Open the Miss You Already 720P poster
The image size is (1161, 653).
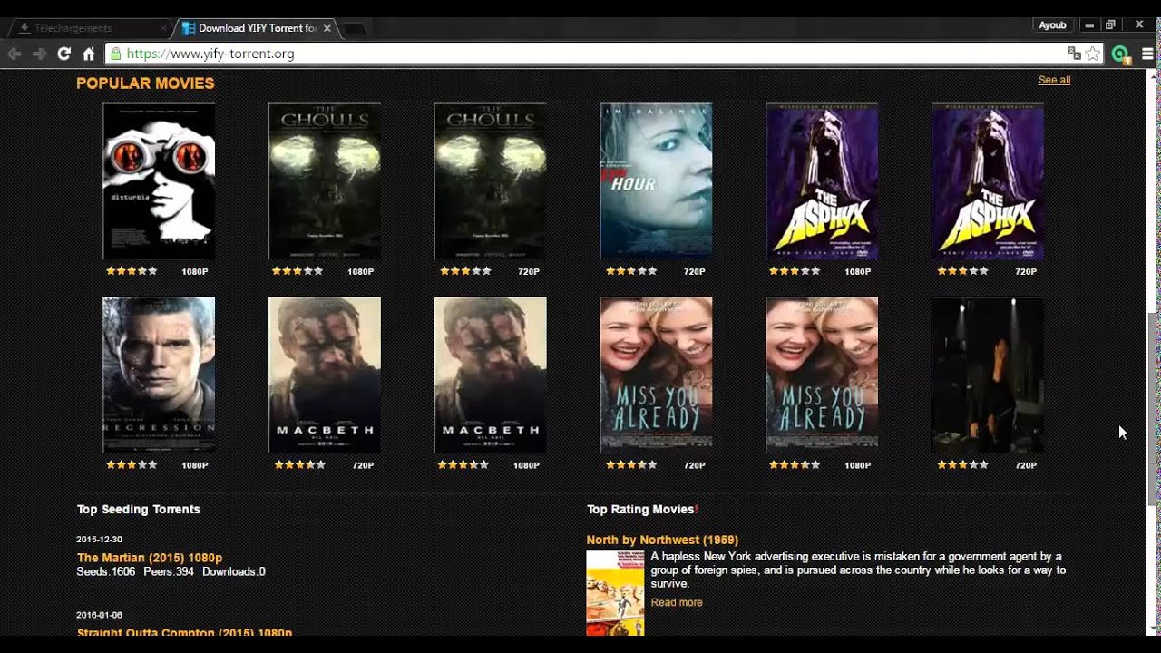click(656, 375)
